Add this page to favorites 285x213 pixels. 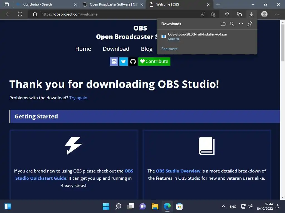(213, 14)
